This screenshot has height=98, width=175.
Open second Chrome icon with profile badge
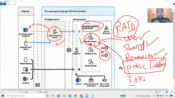81,96
